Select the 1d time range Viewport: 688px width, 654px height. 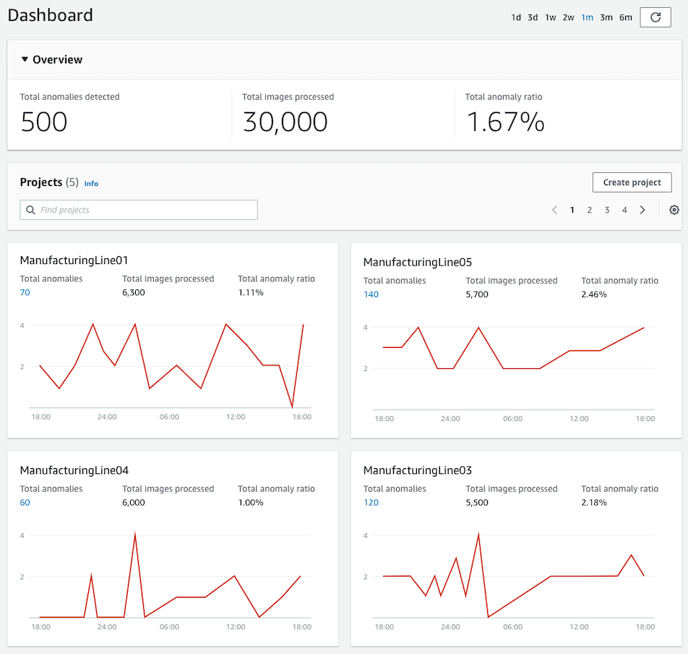point(516,17)
